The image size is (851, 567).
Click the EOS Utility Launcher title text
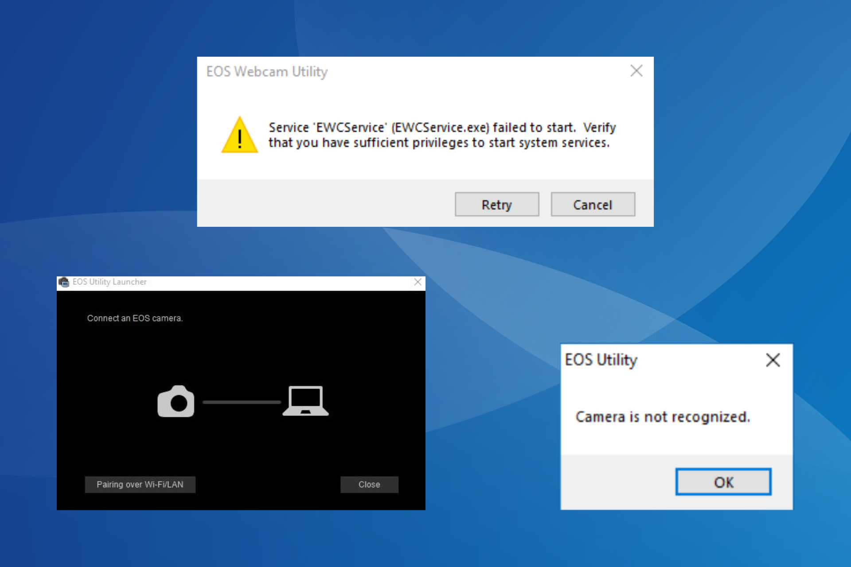(109, 282)
